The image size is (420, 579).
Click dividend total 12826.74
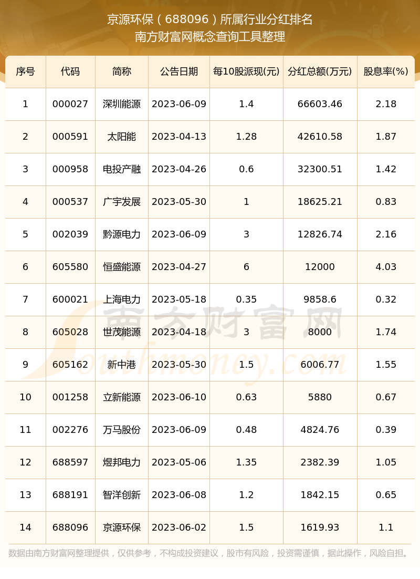(x=320, y=234)
